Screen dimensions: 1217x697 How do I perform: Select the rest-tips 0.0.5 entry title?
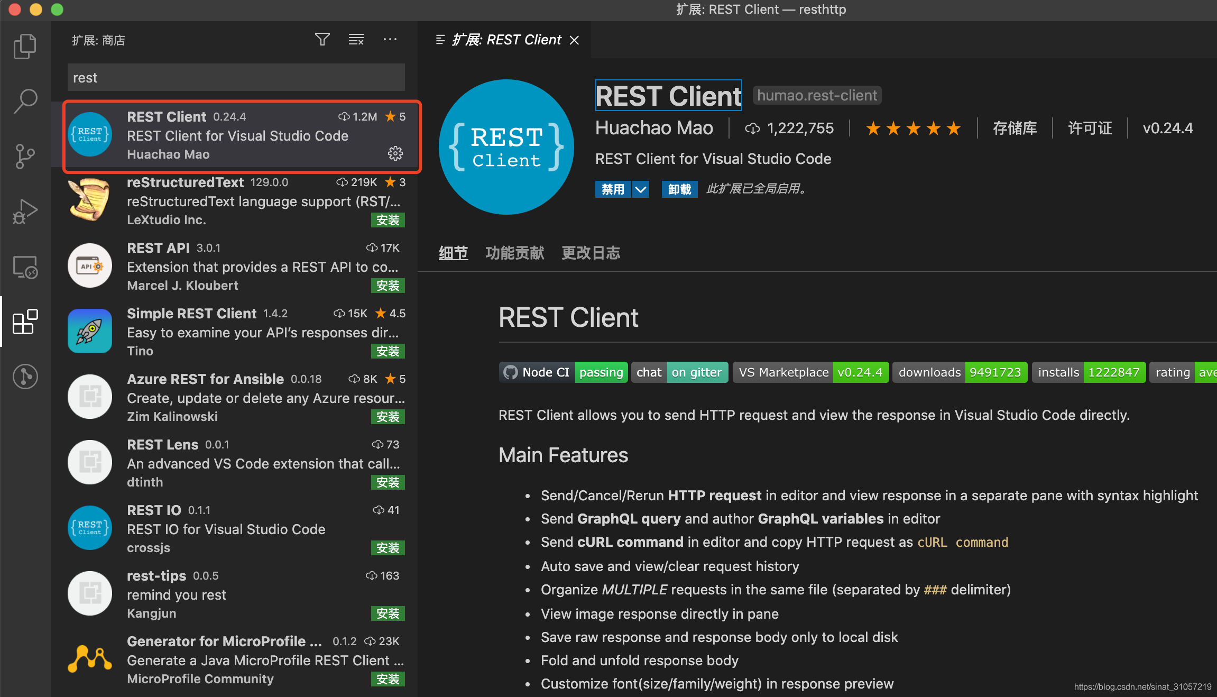point(156,575)
